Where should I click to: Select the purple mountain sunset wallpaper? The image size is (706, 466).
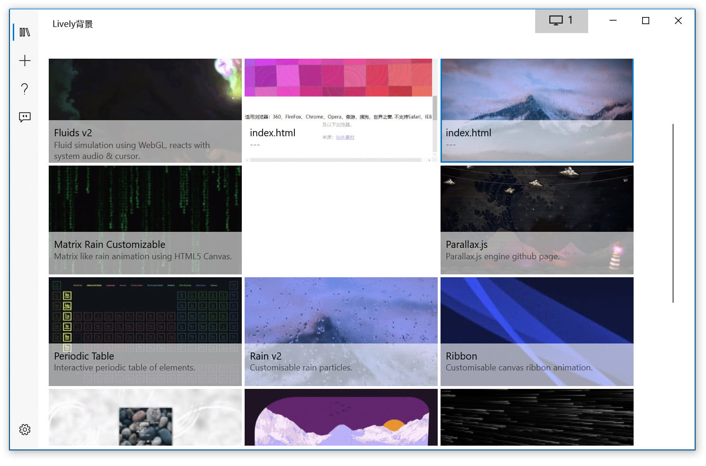tap(341, 417)
